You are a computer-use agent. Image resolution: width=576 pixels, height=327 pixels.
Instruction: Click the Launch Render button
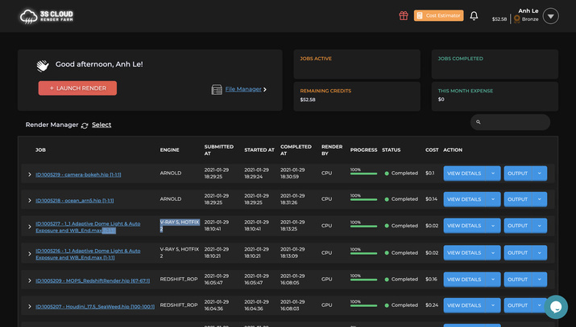pyautogui.click(x=77, y=88)
